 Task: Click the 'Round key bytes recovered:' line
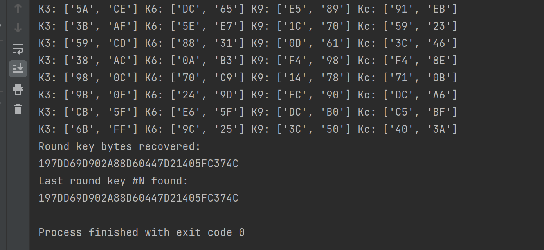[119, 146]
